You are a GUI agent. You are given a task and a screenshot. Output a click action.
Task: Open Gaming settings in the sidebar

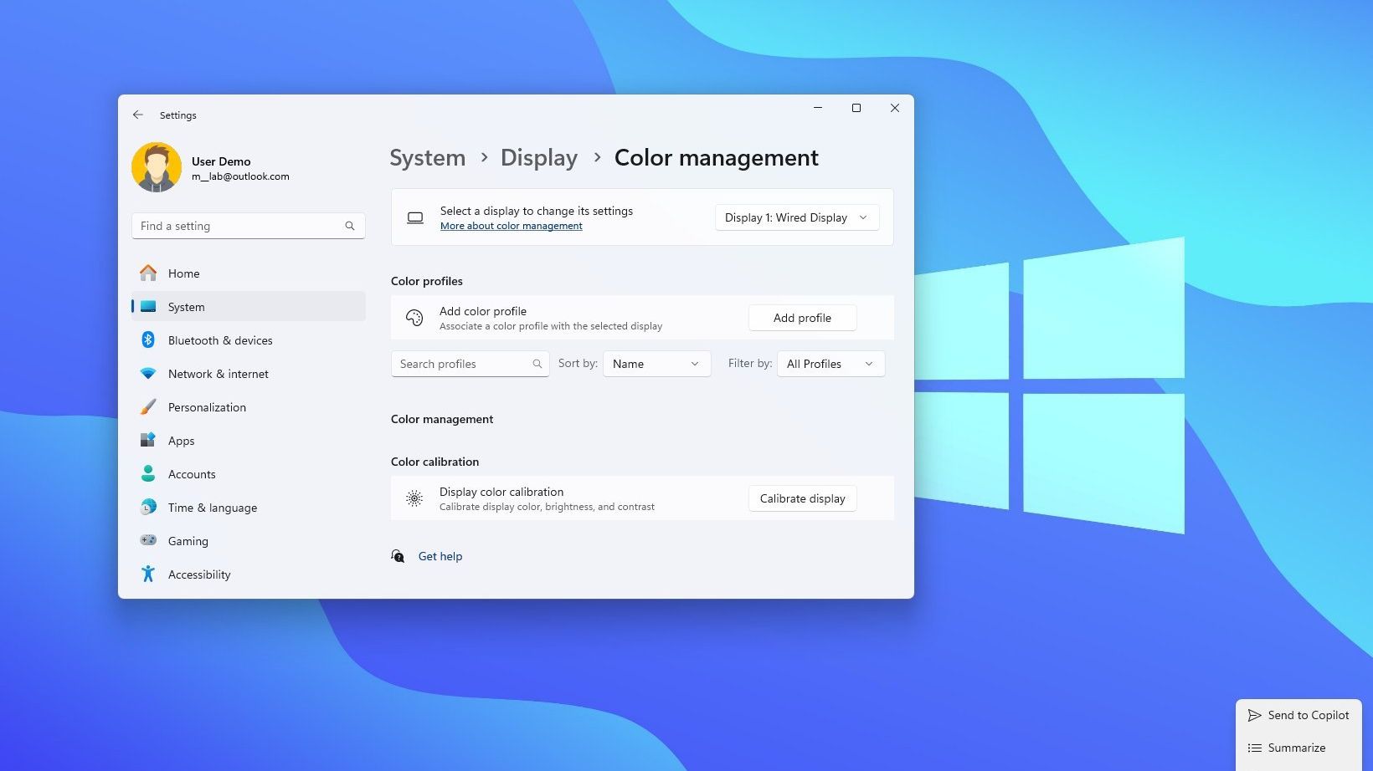click(249, 541)
